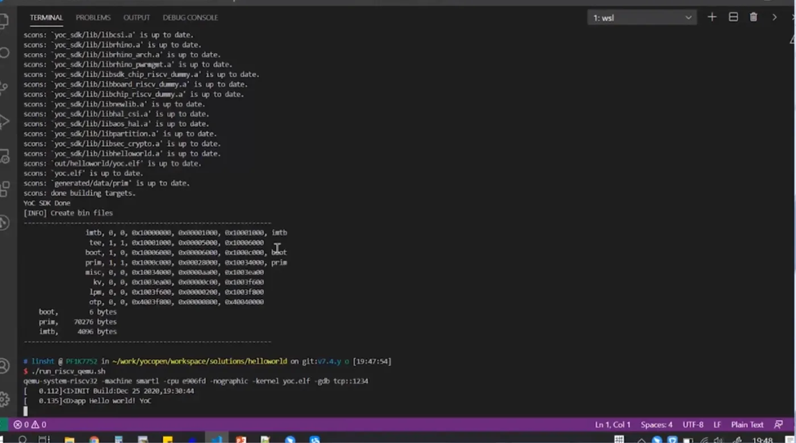Click the feedback icon in status bar

[778, 425]
